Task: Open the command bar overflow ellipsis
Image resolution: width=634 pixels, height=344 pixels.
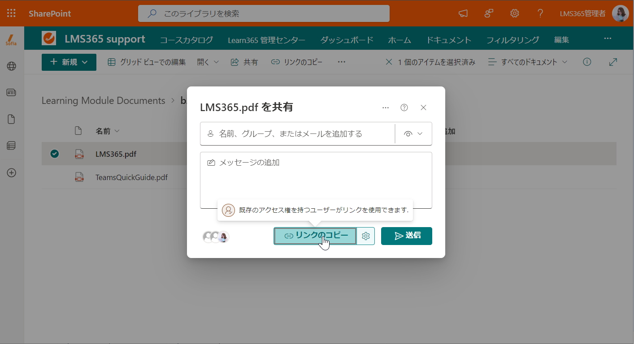Action: (342, 62)
